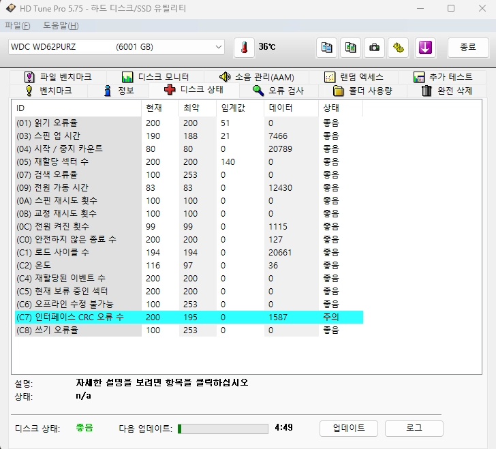The image size is (496, 449).
Task: Click the 상태 column header
Action: (341, 108)
